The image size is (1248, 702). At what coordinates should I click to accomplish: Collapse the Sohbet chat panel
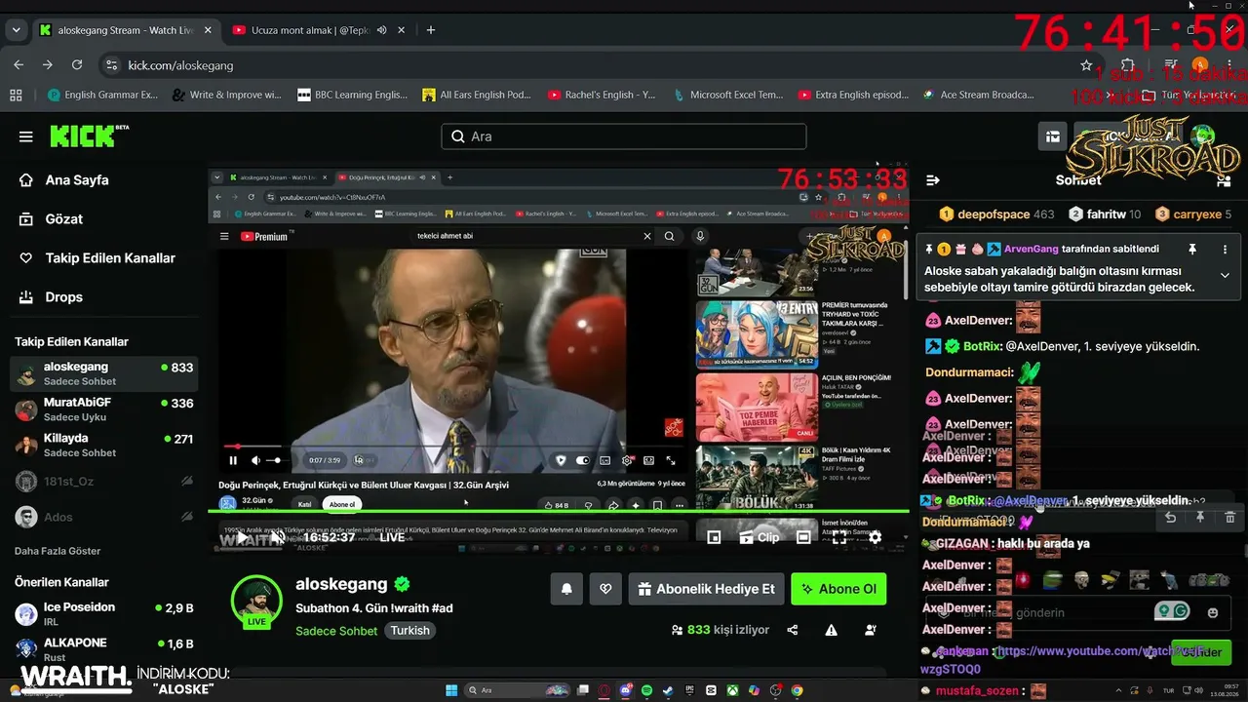point(932,180)
